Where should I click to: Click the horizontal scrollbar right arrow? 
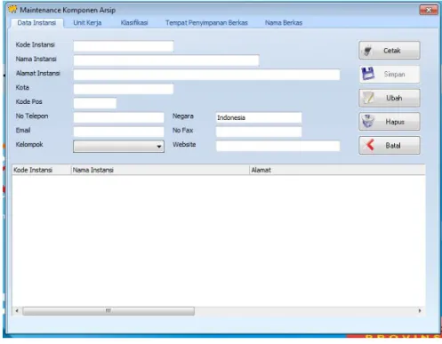click(x=420, y=310)
